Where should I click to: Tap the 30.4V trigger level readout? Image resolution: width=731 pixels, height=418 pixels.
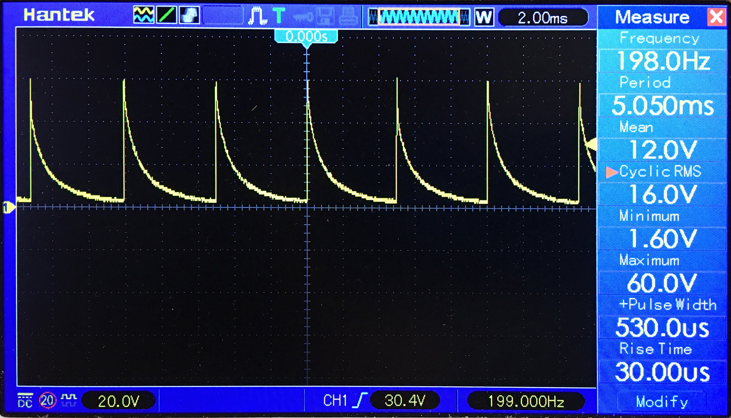pos(405,400)
